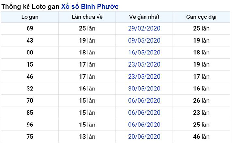Open the 20/06/2020 date link

tap(144, 137)
